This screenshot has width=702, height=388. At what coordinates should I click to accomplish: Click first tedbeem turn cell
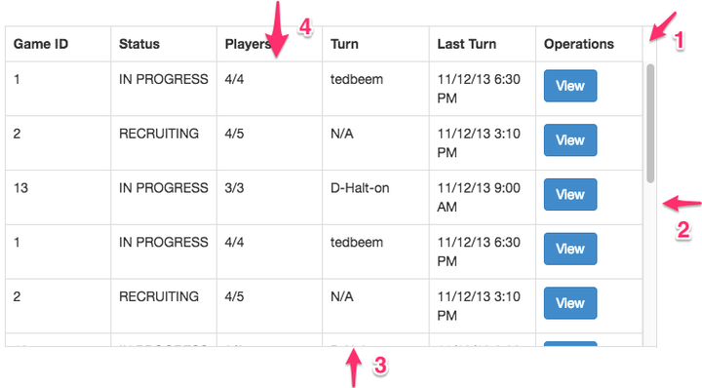tap(375, 89)
